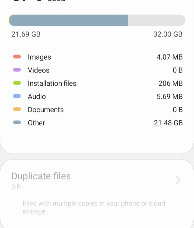This screenshot has width=194, height=228.
Task: Open the Duplicate files chevron arrow
Action: click(178, 180)
